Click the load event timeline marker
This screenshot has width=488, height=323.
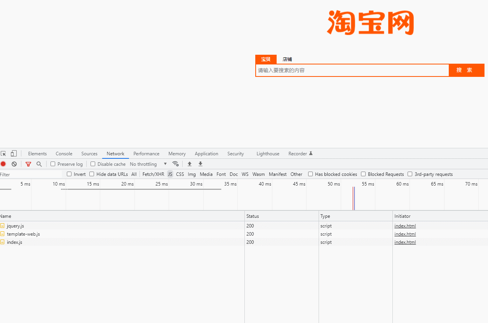pyautogui.click(x=353, y=198)
